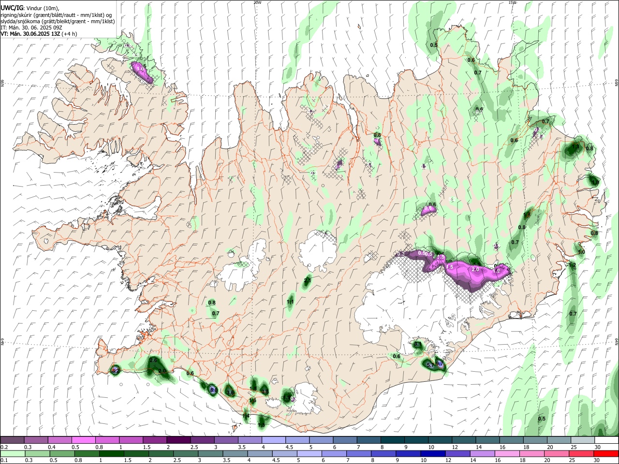Click the black 2.0 value below 2.6
Viewport: 619px width, 464px height.
(x=162, y=371)
